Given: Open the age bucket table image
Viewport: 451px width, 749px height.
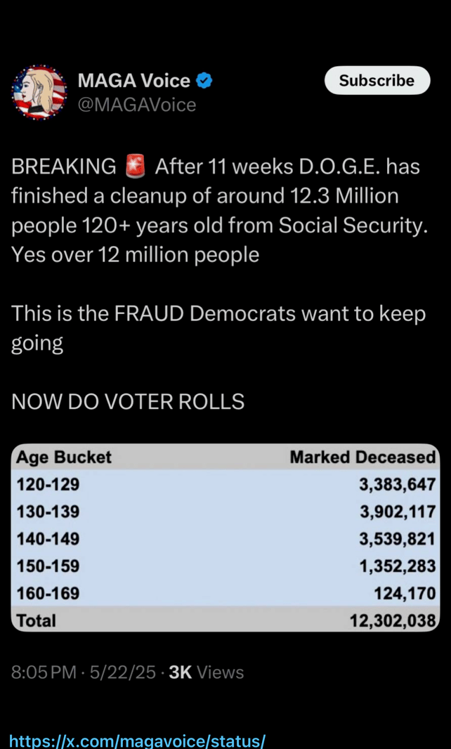Looking at the screenshot, I should click(x=225, y=538).
